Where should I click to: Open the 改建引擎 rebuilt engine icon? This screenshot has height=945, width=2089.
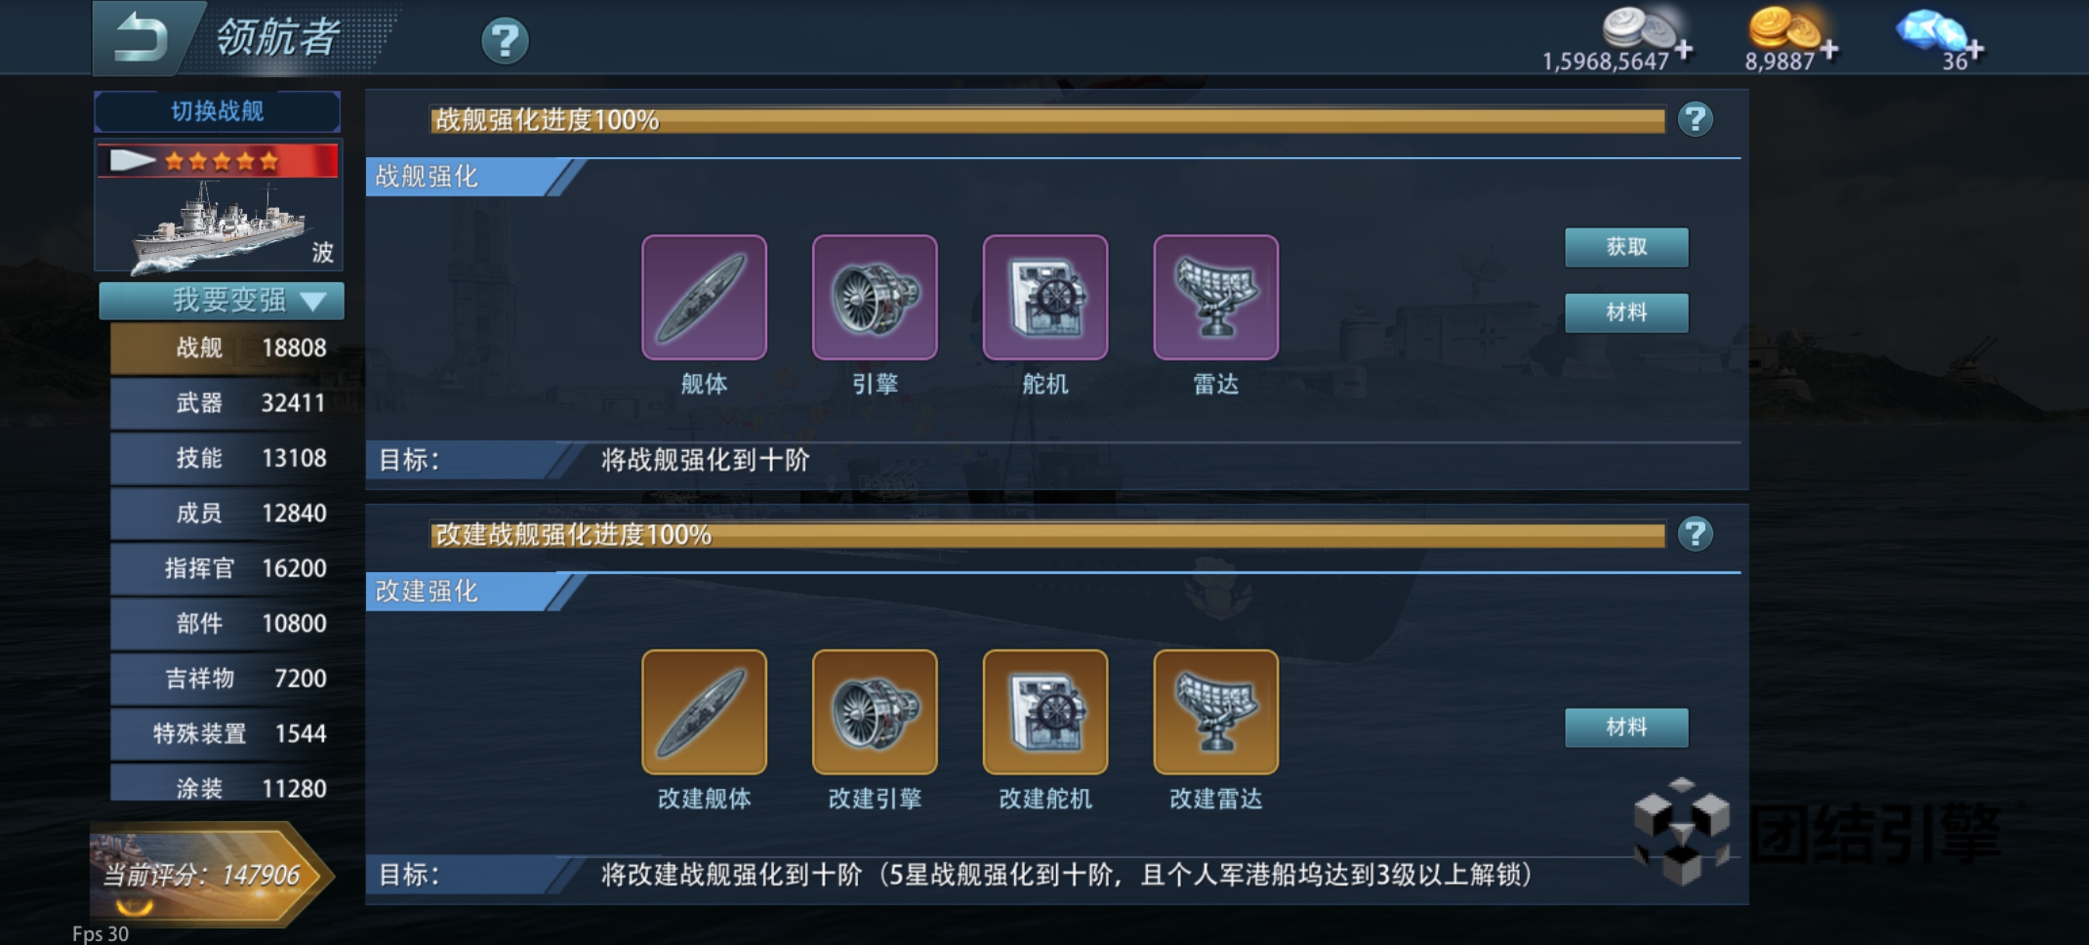pos(874,711)
